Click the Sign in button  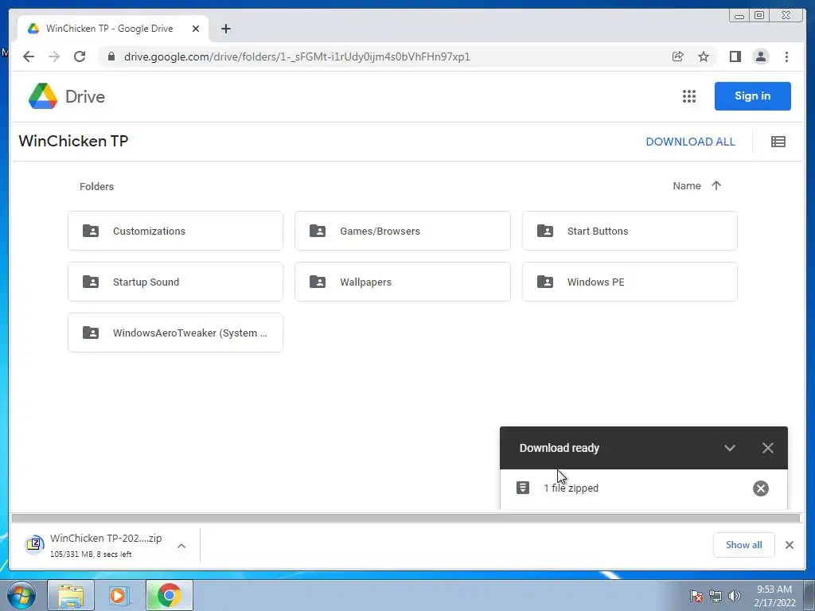(x=753, y=96)
